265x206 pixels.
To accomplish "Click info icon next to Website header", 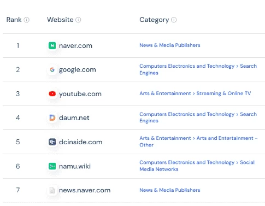I will [x=78, y=20].
